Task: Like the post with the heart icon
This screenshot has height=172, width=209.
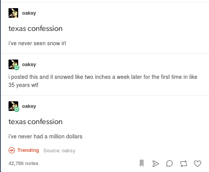Action: [197, 163]
